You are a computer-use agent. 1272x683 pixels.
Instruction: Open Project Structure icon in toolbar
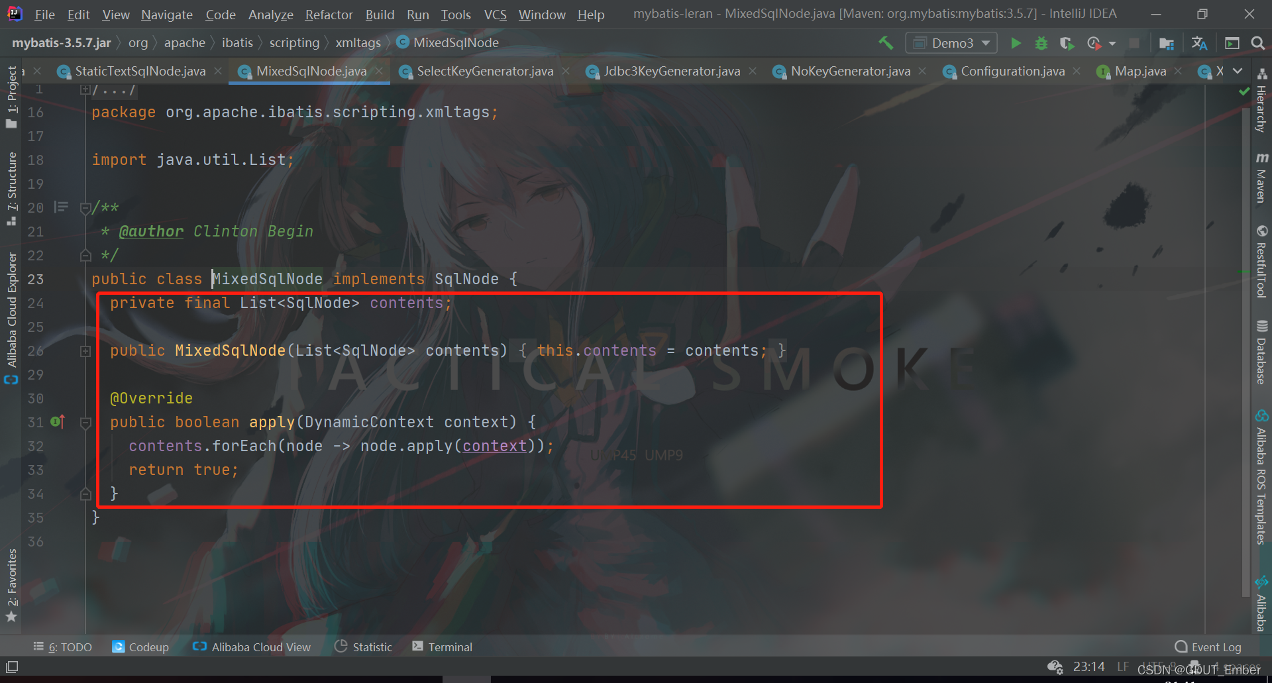pos(1167,43)
